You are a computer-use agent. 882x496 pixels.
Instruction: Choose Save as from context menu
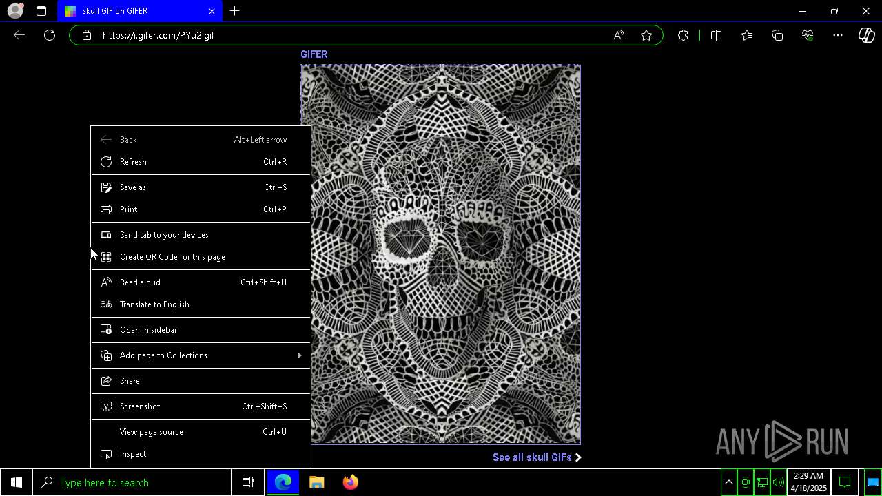[x=201, y=187]
